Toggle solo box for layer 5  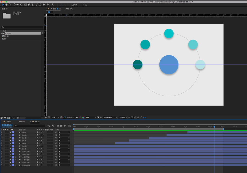click(6, 143)
